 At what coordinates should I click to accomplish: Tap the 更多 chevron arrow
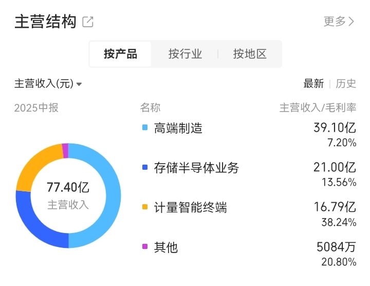coord(351,22)
